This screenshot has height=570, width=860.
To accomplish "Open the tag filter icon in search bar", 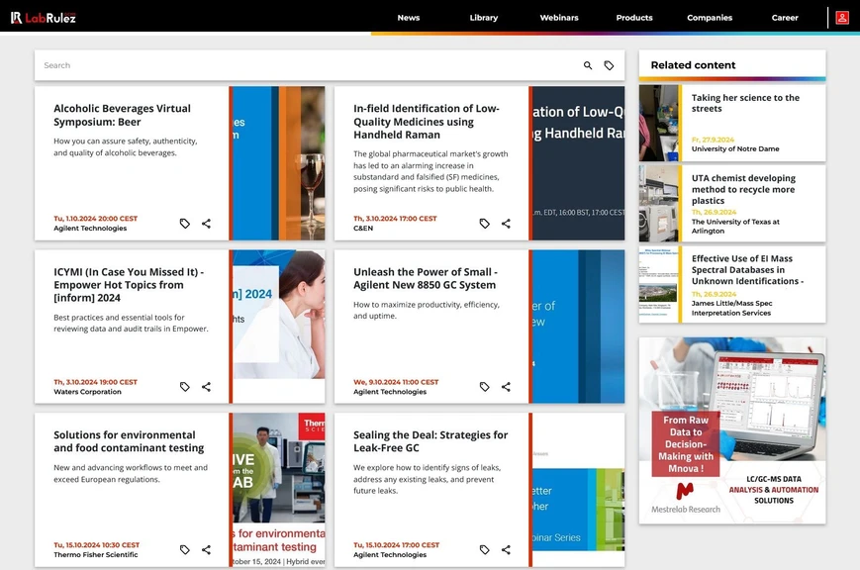I will (609, 65).
